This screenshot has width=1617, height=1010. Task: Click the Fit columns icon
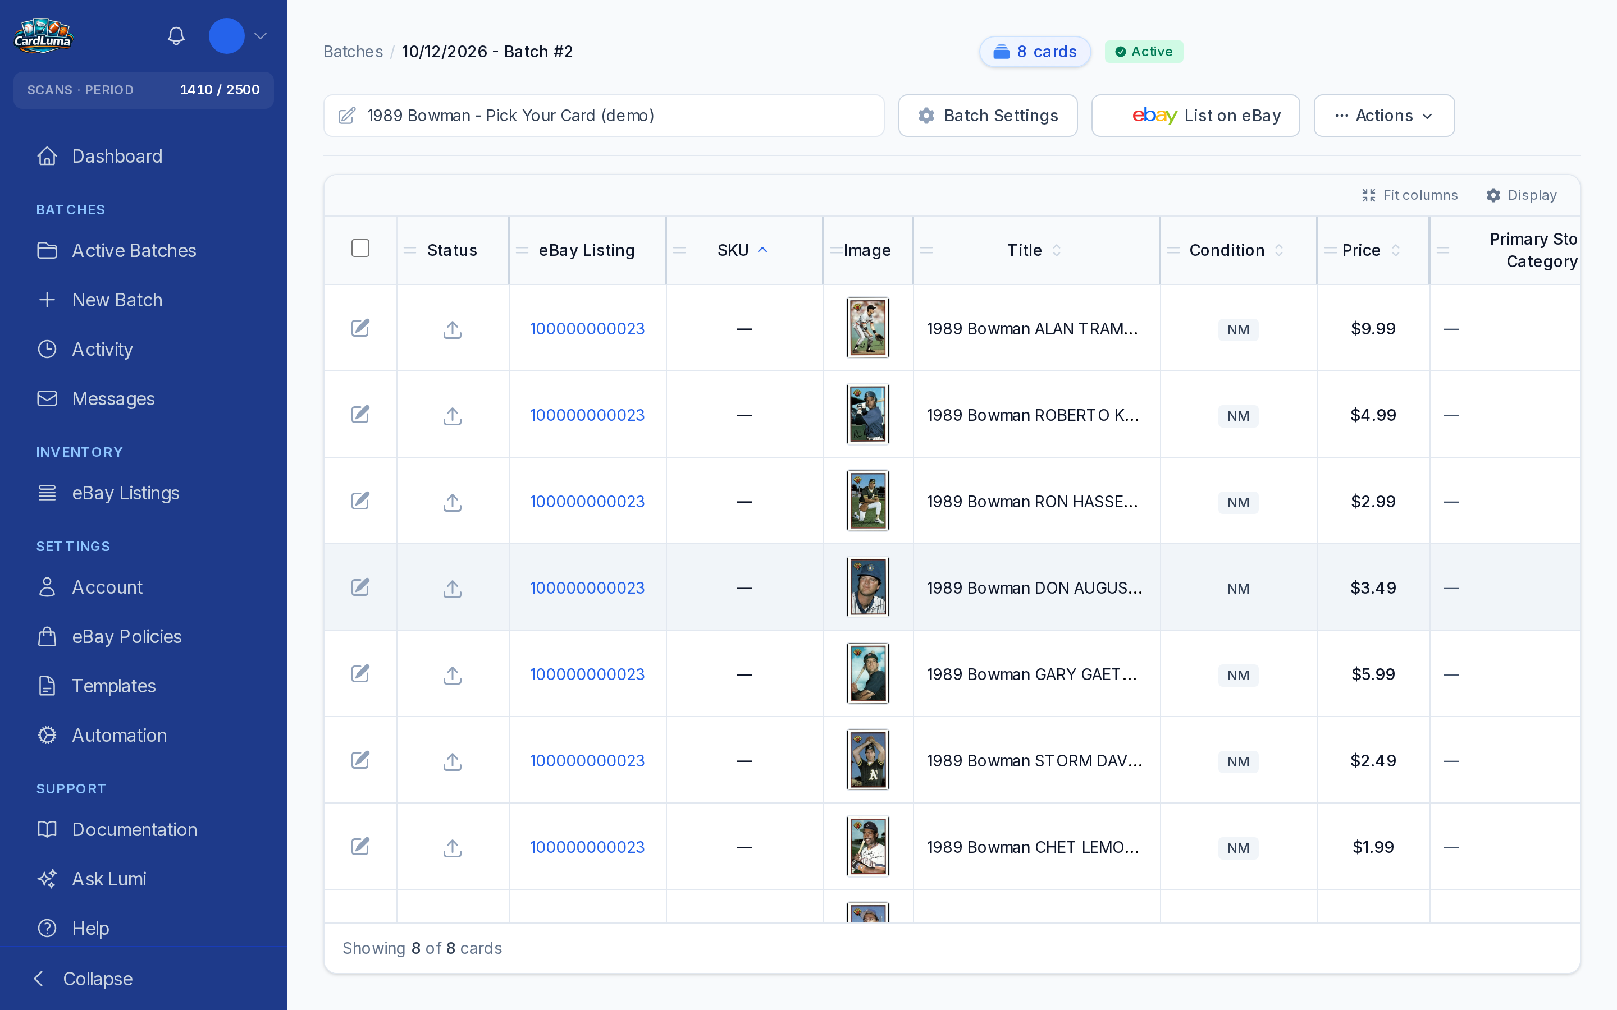click(x=1368, y=195)
